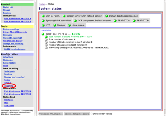Open Mail networking link
The width and height of the screenshot is (166, 116).
point(6,103)
